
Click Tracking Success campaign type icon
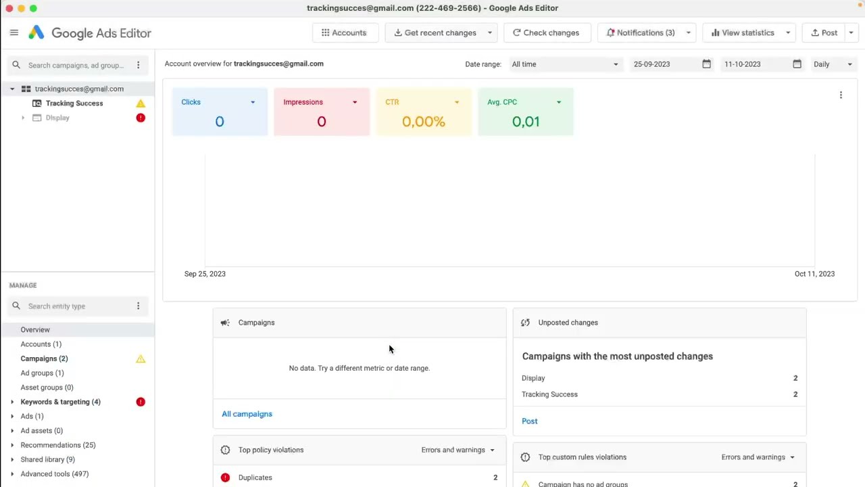click(37, 103)
